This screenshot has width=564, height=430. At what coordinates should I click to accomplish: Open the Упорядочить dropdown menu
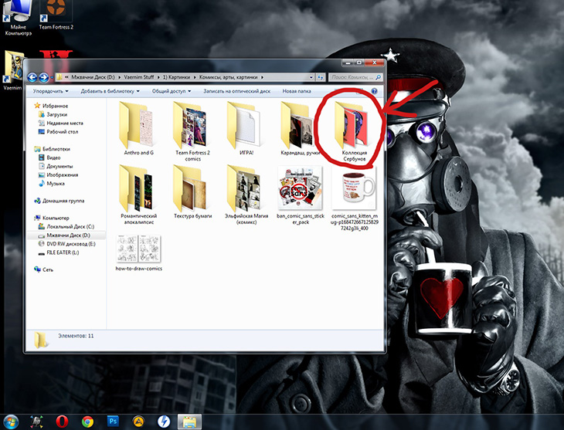(50, 91)
